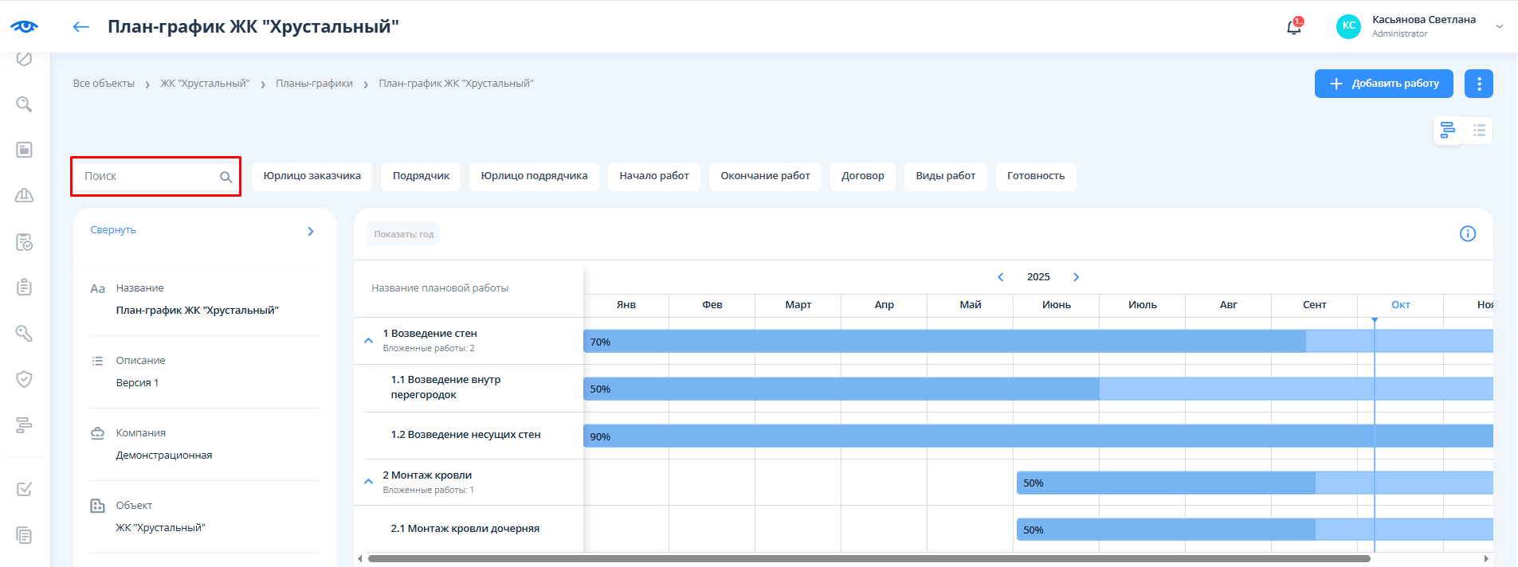Switch to Gantt chart view
This screenshot has height=567, width=1518.
(1447, 131)
